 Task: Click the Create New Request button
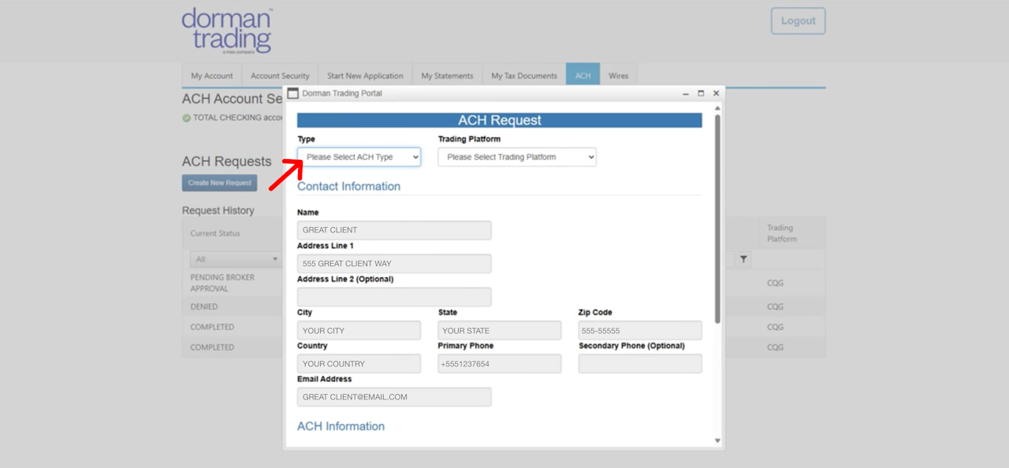click(220, 183)
